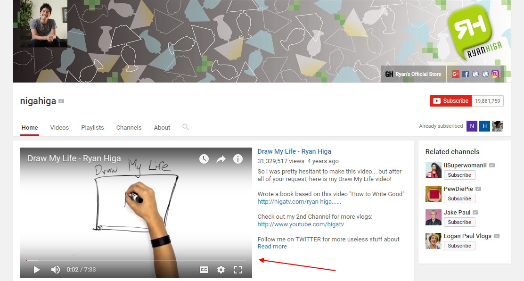Open the Playlists tab
524x281 pixels.
click(92, 128)
